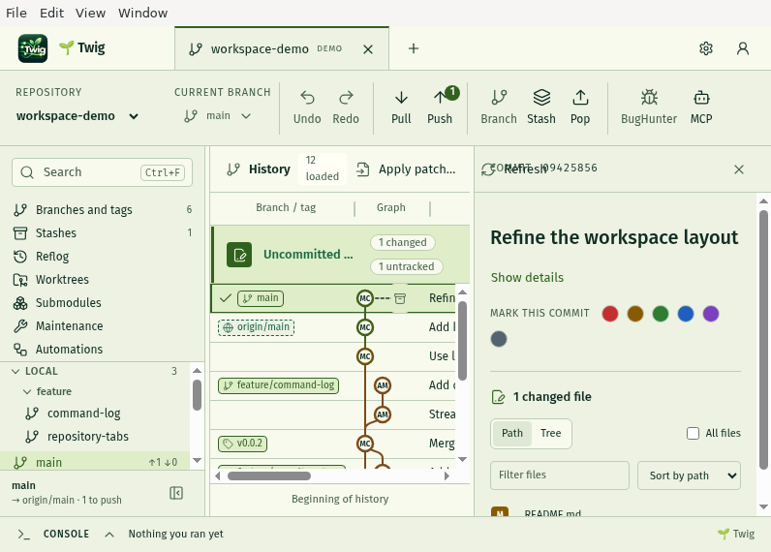Switch file view to Tree
This screenshot has height=552, width=771.
click(551, 433)
